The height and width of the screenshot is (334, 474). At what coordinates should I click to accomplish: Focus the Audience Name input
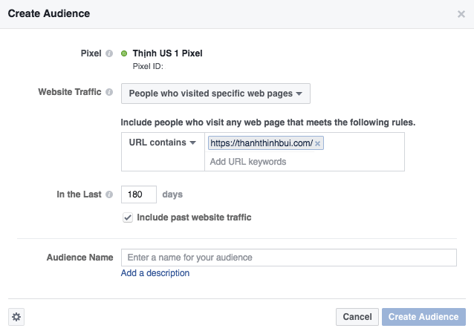coord(289,258)
